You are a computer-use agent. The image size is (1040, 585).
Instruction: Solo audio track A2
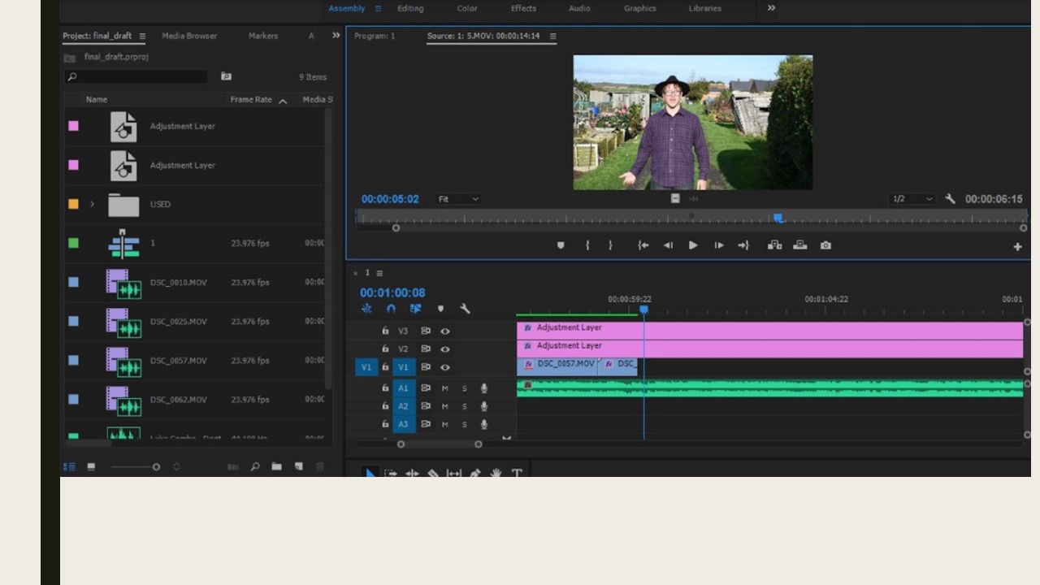pyautogui.click(x=465, y=406)
